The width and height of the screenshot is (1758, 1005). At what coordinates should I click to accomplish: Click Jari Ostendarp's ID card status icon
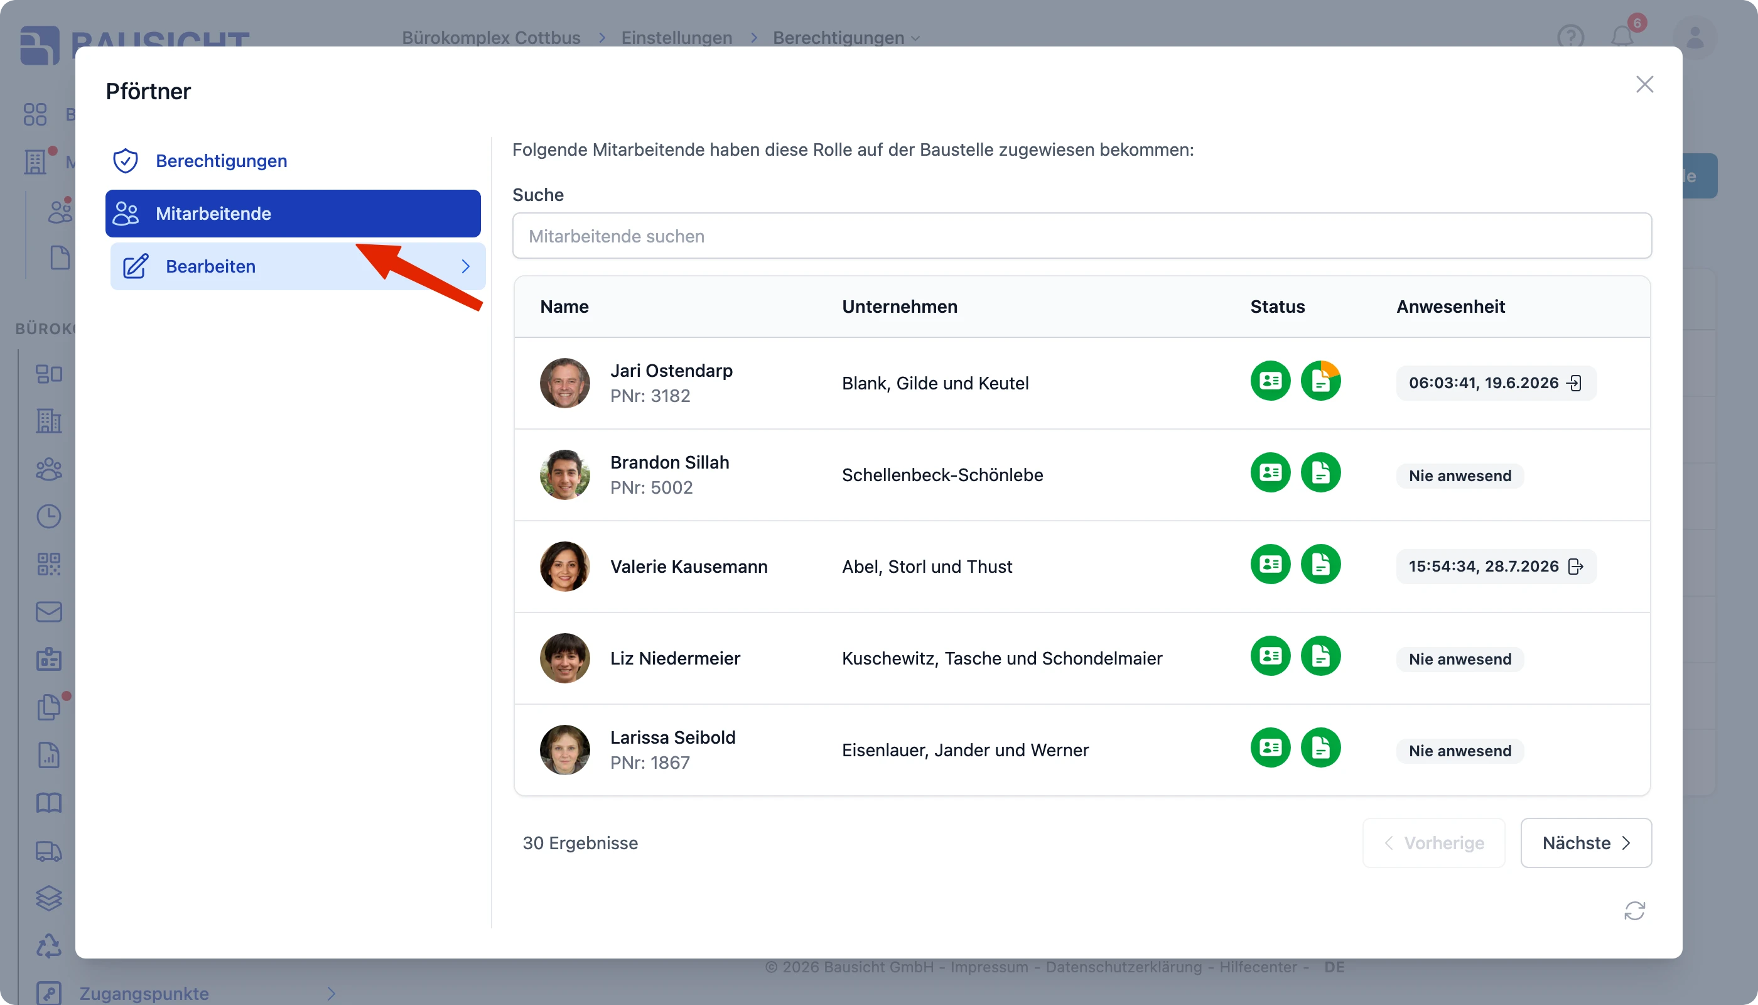pos(1270,381)
